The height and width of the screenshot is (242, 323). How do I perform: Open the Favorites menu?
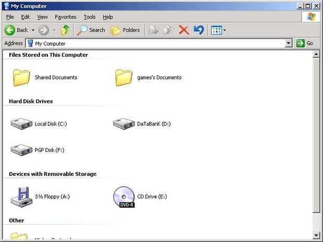tap(66, 17)
